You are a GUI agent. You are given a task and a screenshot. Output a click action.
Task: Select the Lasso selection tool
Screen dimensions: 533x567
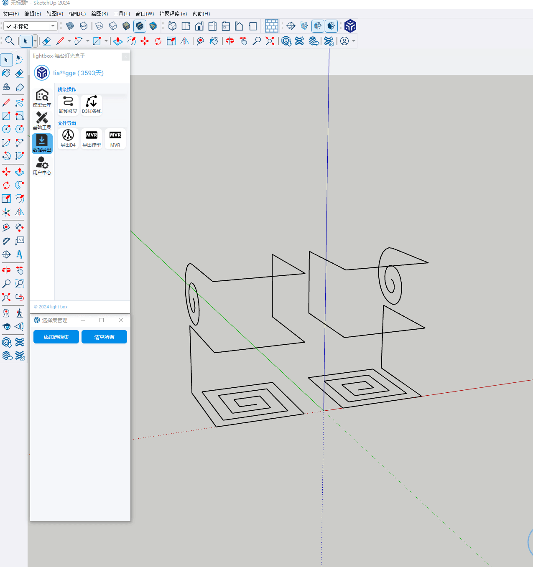click(x=19, y=60)
